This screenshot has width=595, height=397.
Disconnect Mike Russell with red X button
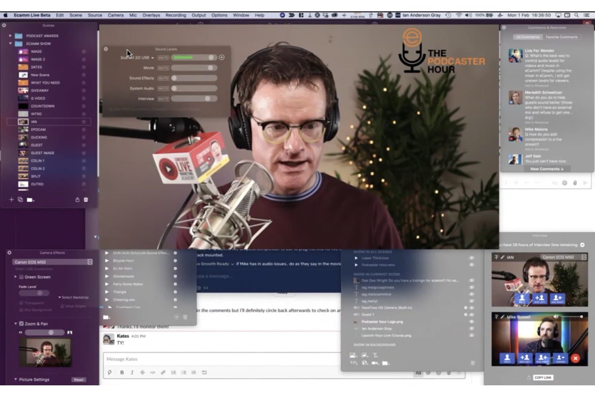point(575,358)
